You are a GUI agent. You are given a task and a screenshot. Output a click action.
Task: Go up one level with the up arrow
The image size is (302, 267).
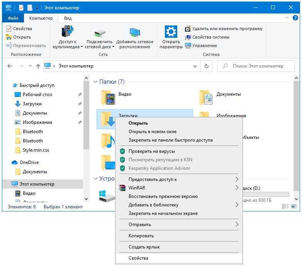point(38,66)
